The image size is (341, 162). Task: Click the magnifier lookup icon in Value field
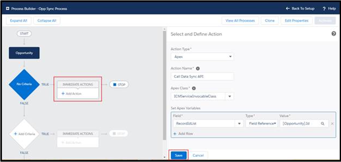point(322,123)
